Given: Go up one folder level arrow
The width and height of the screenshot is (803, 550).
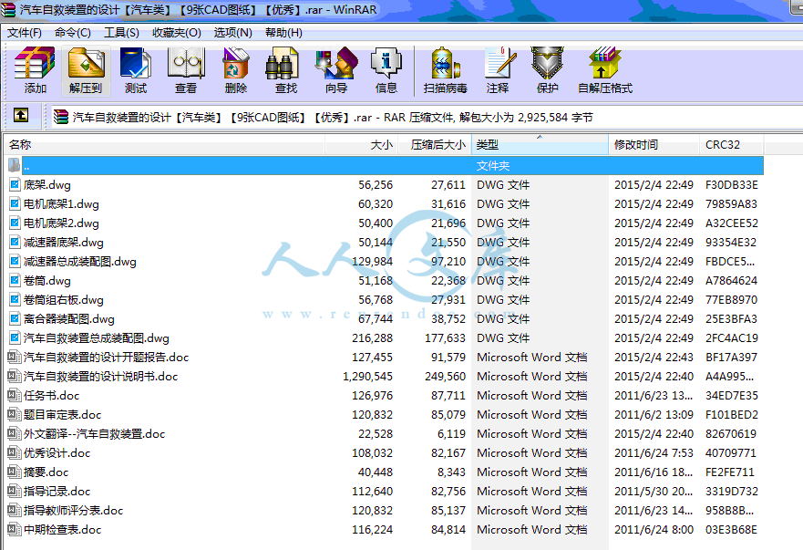Looking at the screenshot, I should [x=21, y=115].
